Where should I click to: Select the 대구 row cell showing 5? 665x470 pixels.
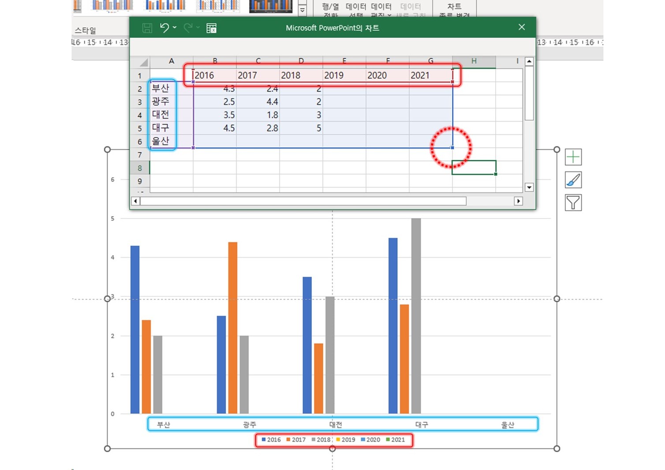point(301,128)
